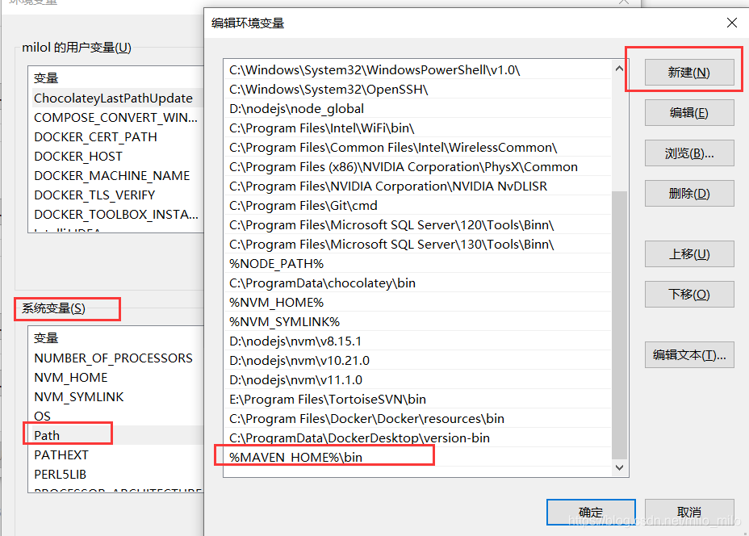Viewport: 749px width, 536px height.
Task: Select the OS system variable
Action: pyautogui.click(x=116, y=416)
